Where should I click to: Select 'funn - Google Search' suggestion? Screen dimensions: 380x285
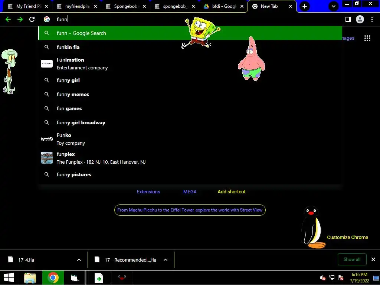click(x=190, y=33)
